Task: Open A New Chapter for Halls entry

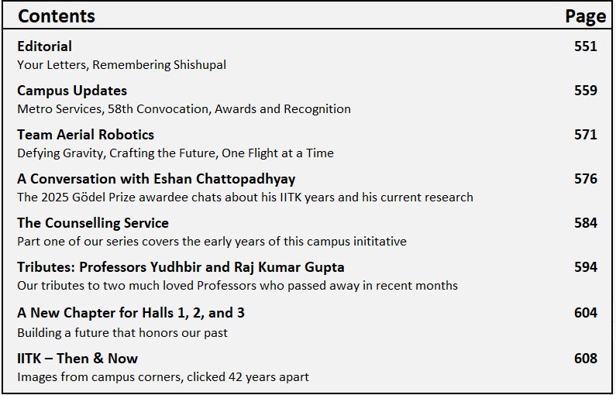Action: [x=131, y=313]
